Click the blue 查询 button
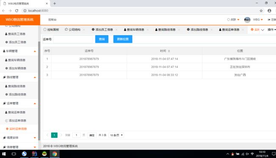Viewport: 276px width, 158px height. coord(102,39)
